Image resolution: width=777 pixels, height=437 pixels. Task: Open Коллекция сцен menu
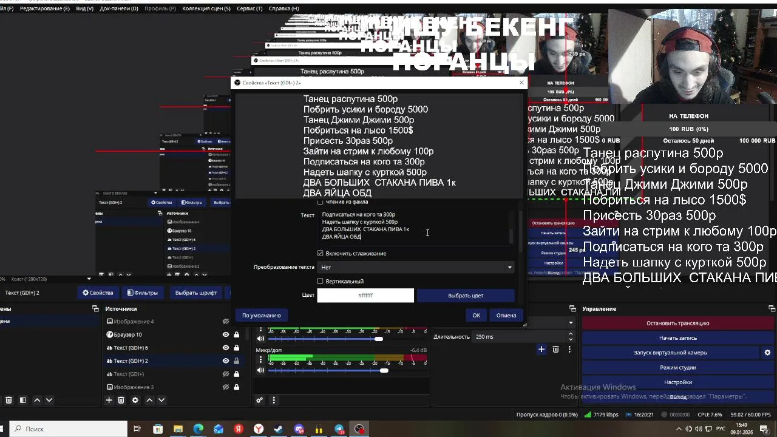[x=206, y=8]
